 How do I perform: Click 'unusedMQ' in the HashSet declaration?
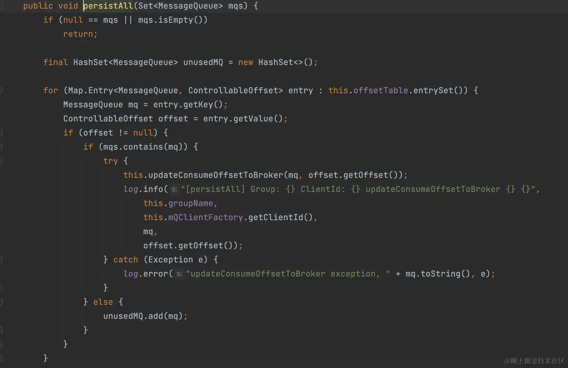pyautogui.click(x=203, y=62)
